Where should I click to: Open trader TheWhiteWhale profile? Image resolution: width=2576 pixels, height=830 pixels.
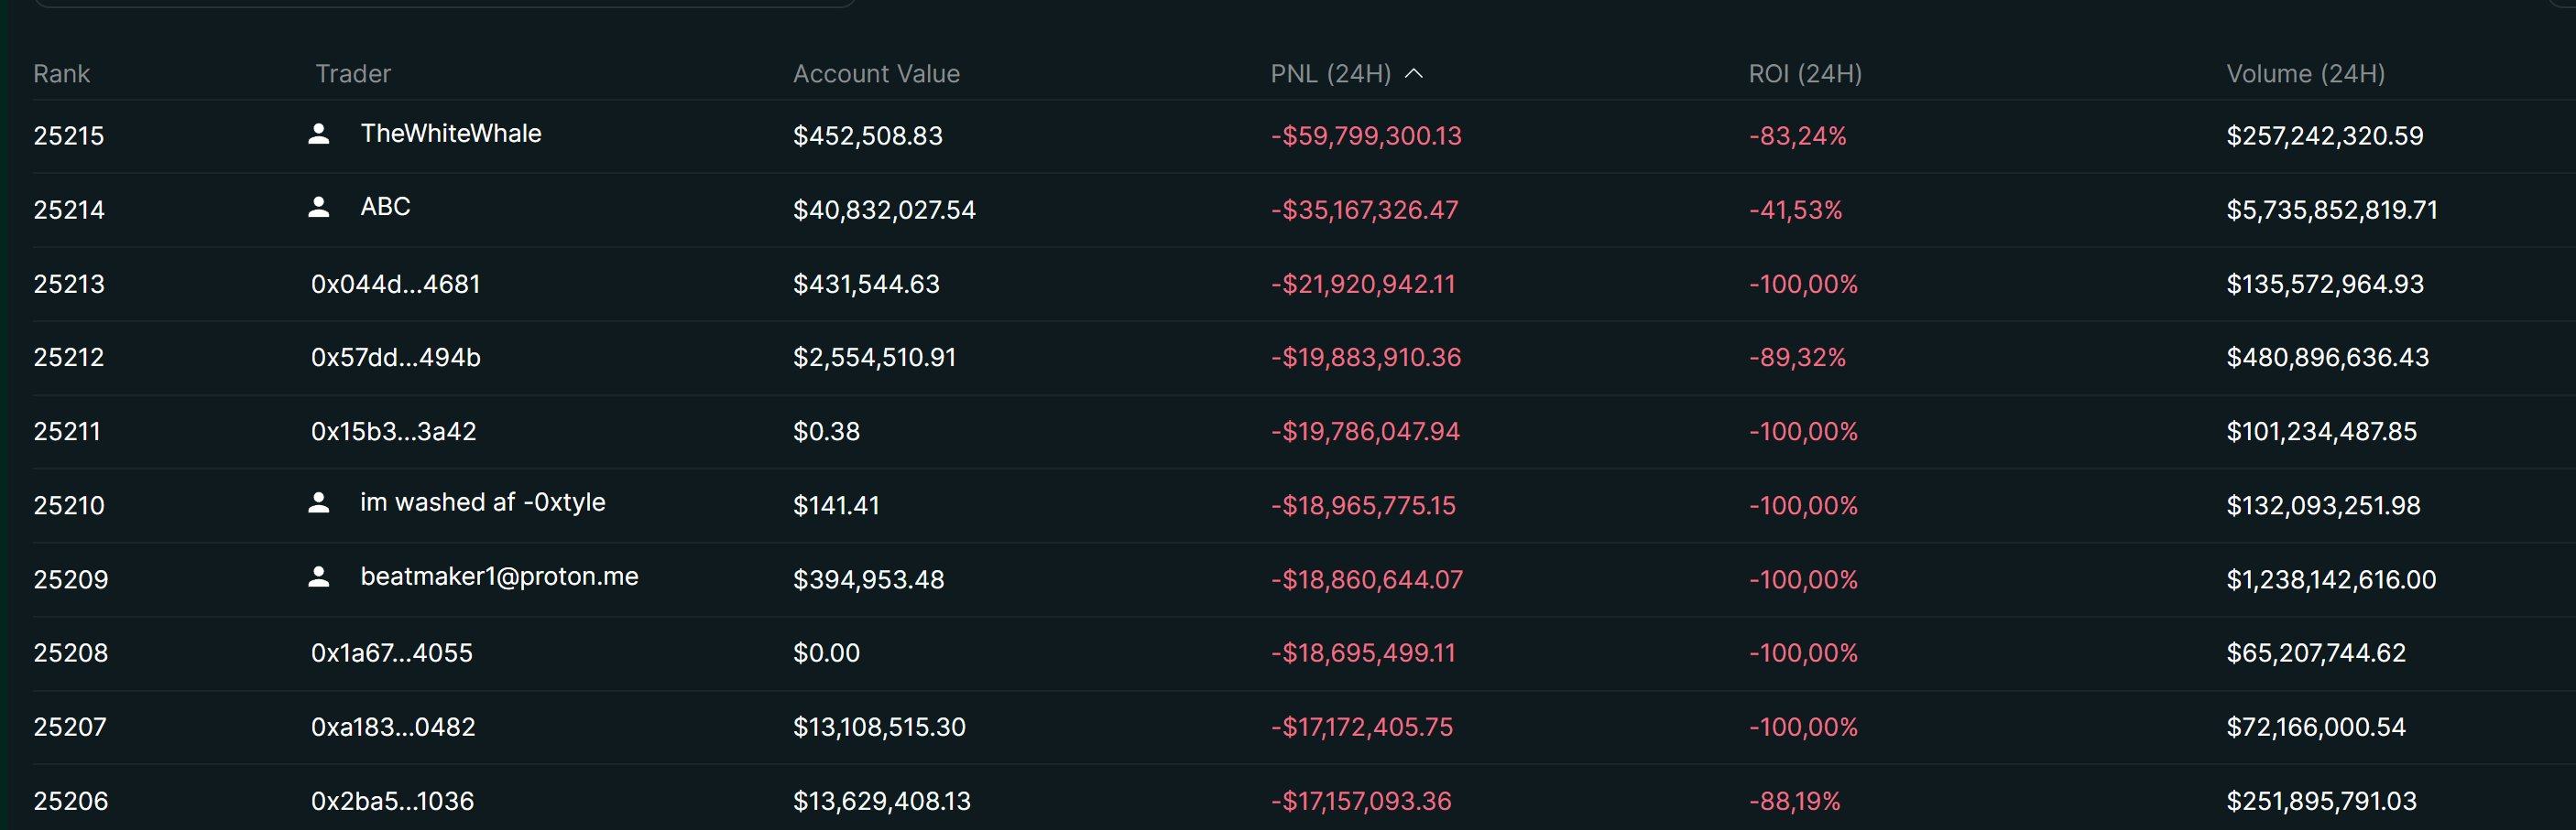click(451, 134)
